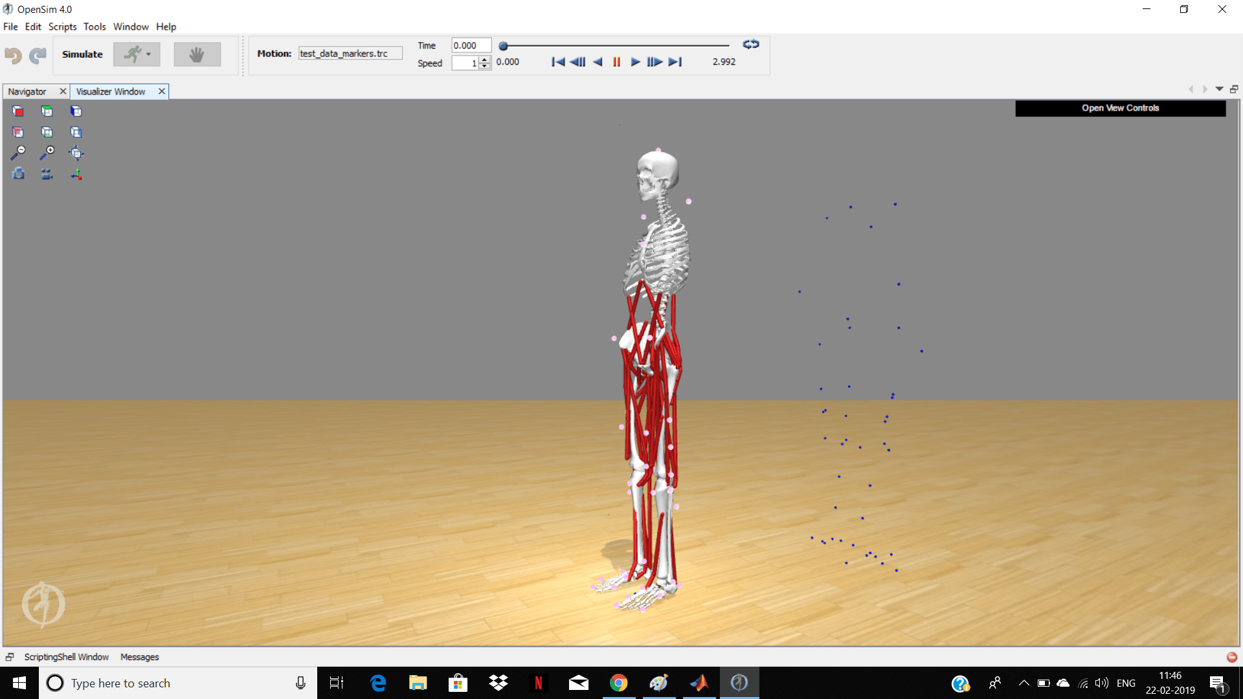Jump to start of motion
1243x699 pixels.
coord(558,62)
